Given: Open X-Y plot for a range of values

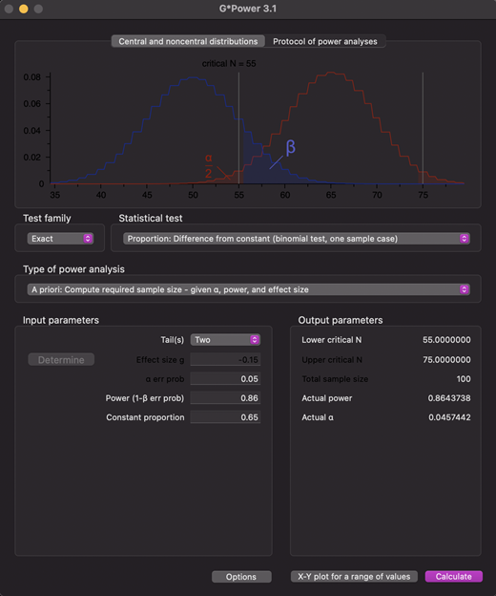Looking at the screenshot, I should coord(354,577).
